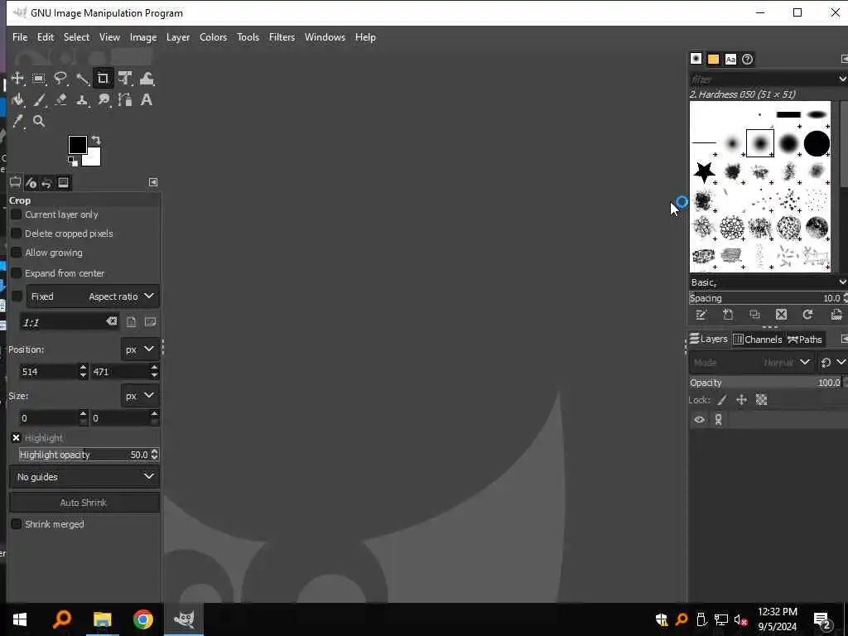The width and height of the screenshot is (848, 636).
Task: Select the Clone stamp tool
Action: click(82, 100)
